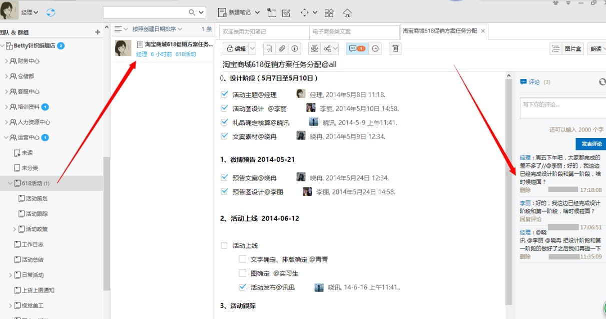Click the top search input field

145,12
